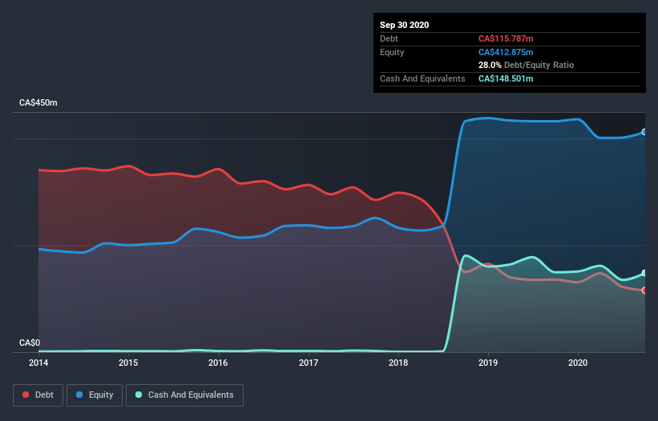Click the CA$115.787m debt value
The image size is (658, 421).
506,38
